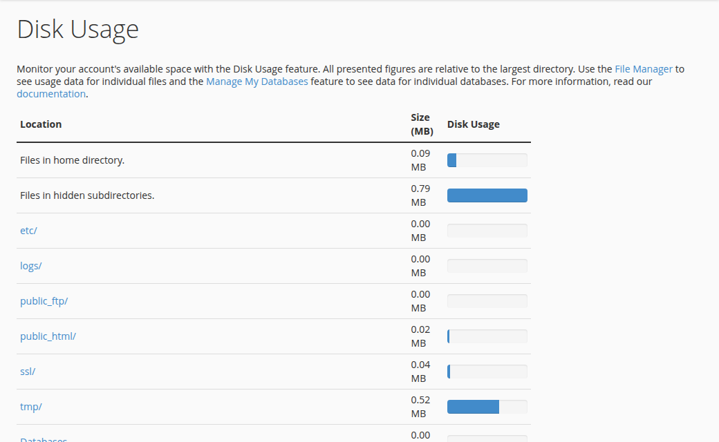Open the ssl/ directory link
The height and width of the screenshot is (442, 719).
pos(28,372)
